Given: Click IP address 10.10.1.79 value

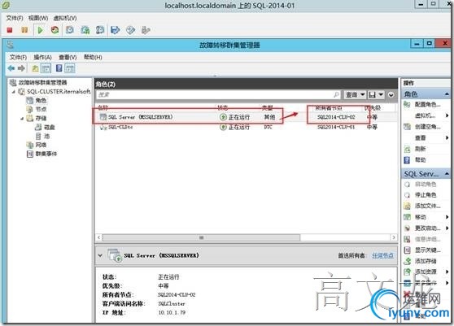Looking at the screenshot, I should 172,312.
